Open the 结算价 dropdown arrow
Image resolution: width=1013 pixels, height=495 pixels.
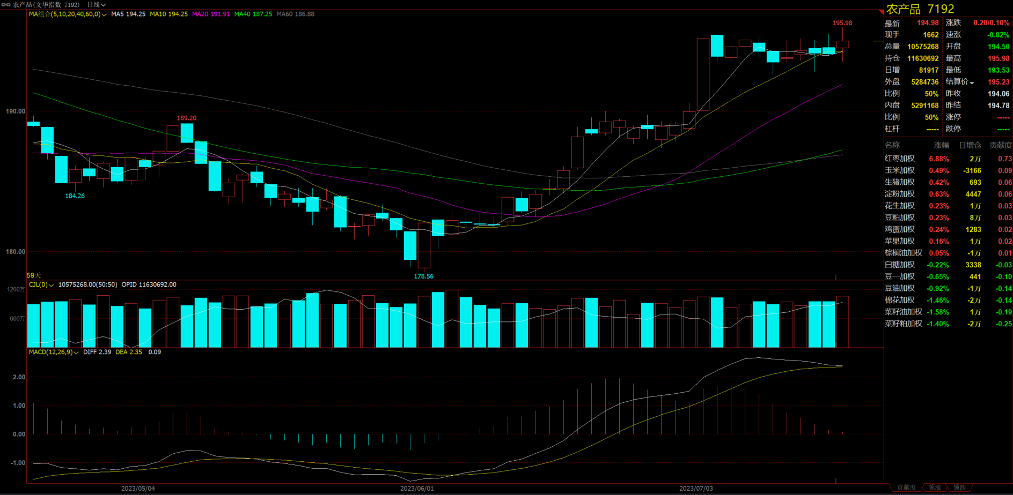[972, 82]
